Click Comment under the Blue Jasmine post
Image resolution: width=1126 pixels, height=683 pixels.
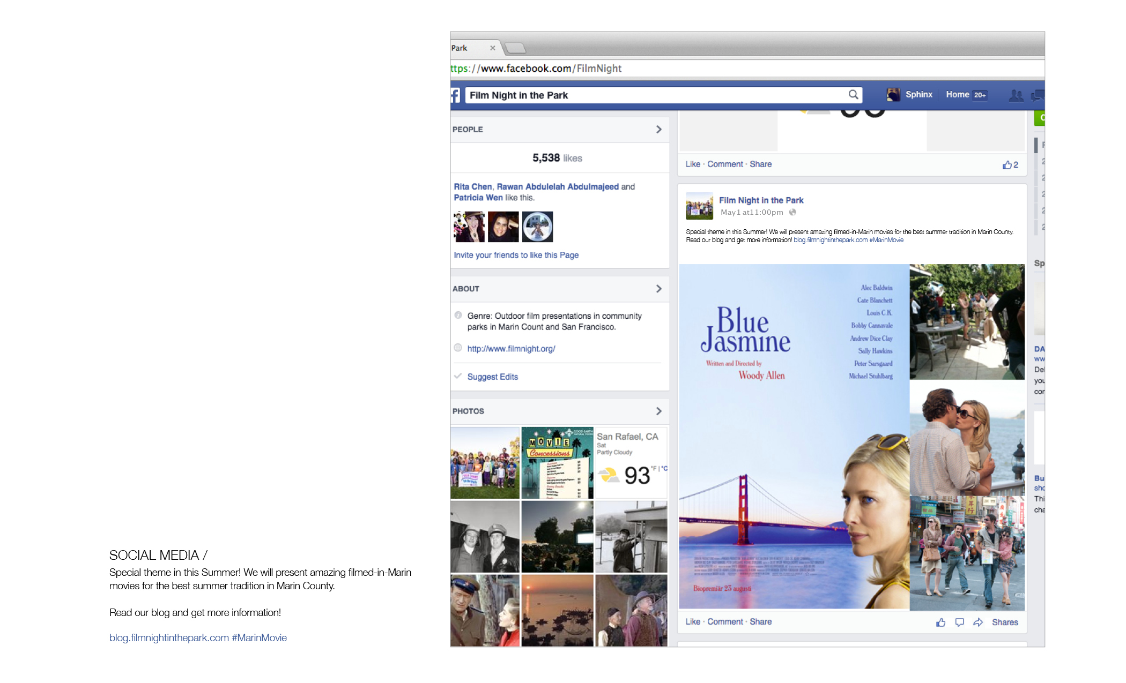click(724, 621)
